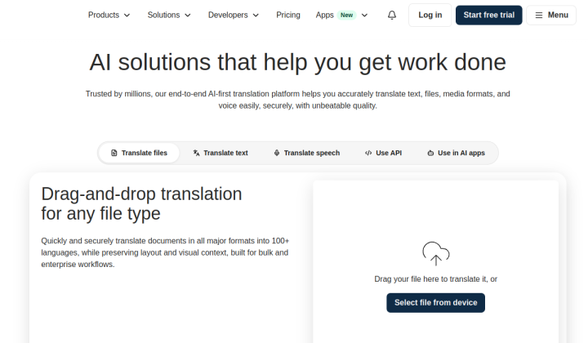Screen dimensions: 588x343
Task: Click the code brackets icon beside Use API
Action: 368,153
